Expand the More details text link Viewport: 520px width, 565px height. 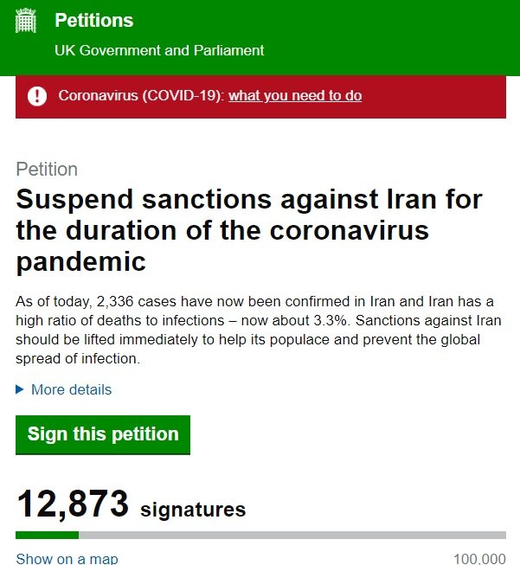71,389
